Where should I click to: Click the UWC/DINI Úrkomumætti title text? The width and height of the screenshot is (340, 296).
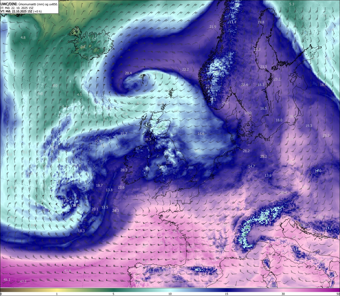click(29, 4)
